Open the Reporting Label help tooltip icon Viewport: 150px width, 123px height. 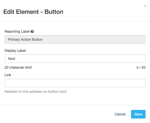point(32,31)
